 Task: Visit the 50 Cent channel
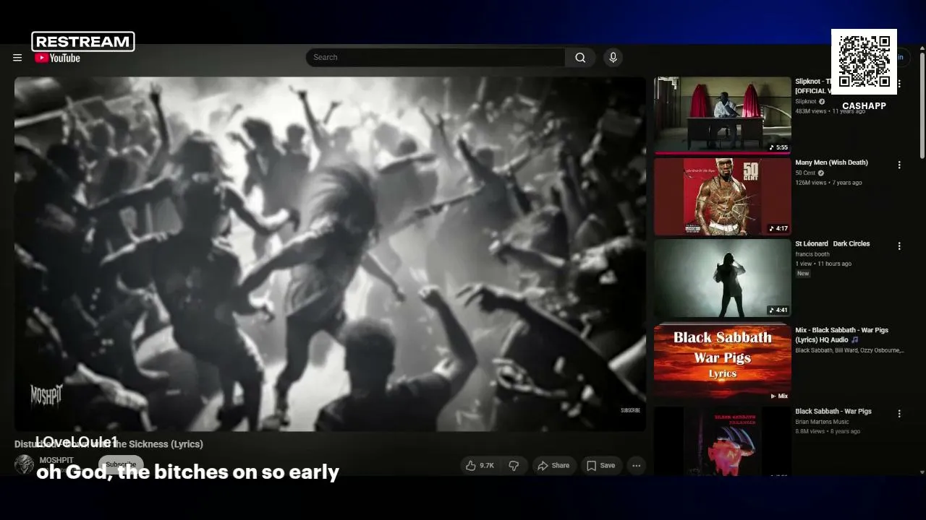pos(805,173)
